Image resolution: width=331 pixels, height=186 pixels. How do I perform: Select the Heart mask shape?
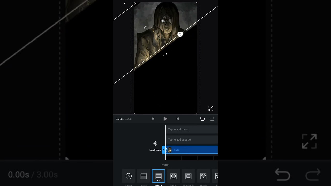click(x=204, y=176)
